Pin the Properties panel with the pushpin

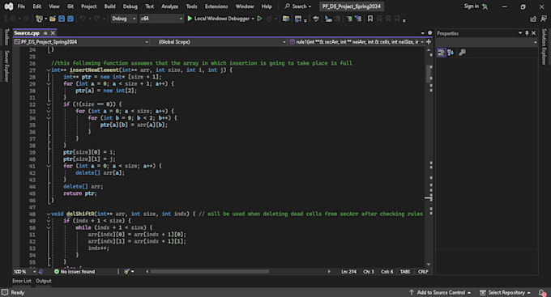click(x=527, y=33)
